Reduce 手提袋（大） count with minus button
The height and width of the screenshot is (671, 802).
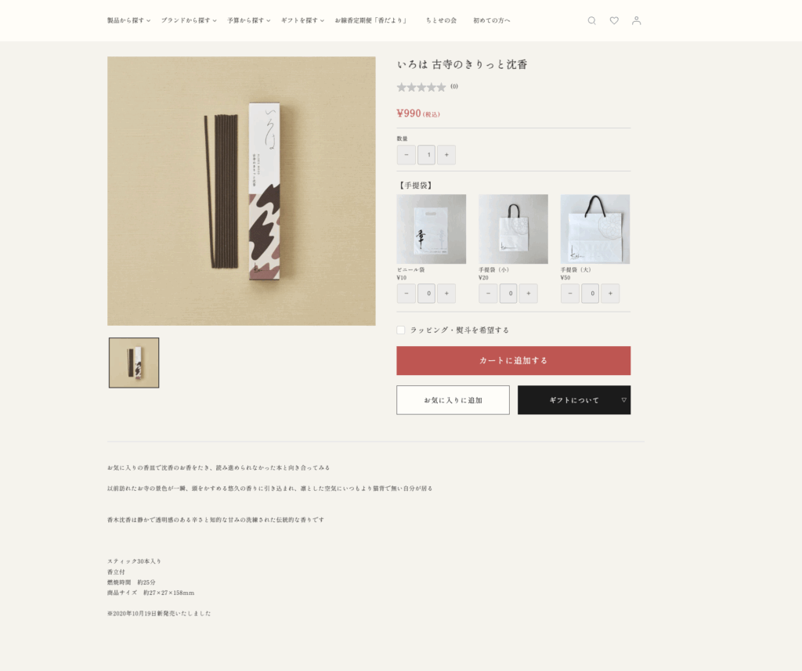coord(570,294)
